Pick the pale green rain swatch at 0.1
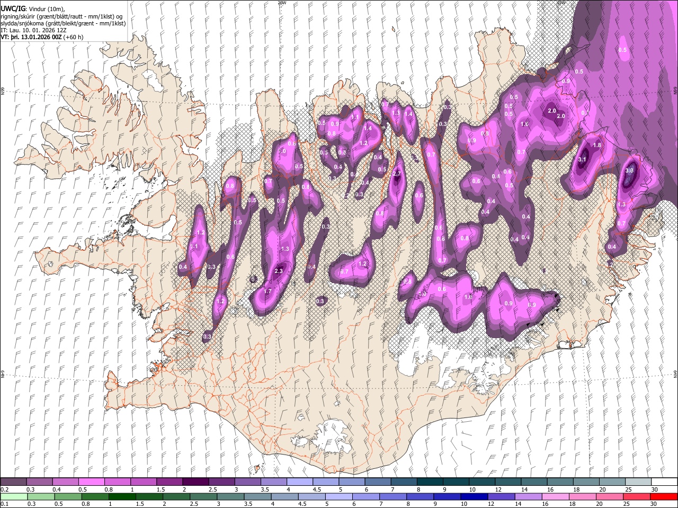 point(13,496)
